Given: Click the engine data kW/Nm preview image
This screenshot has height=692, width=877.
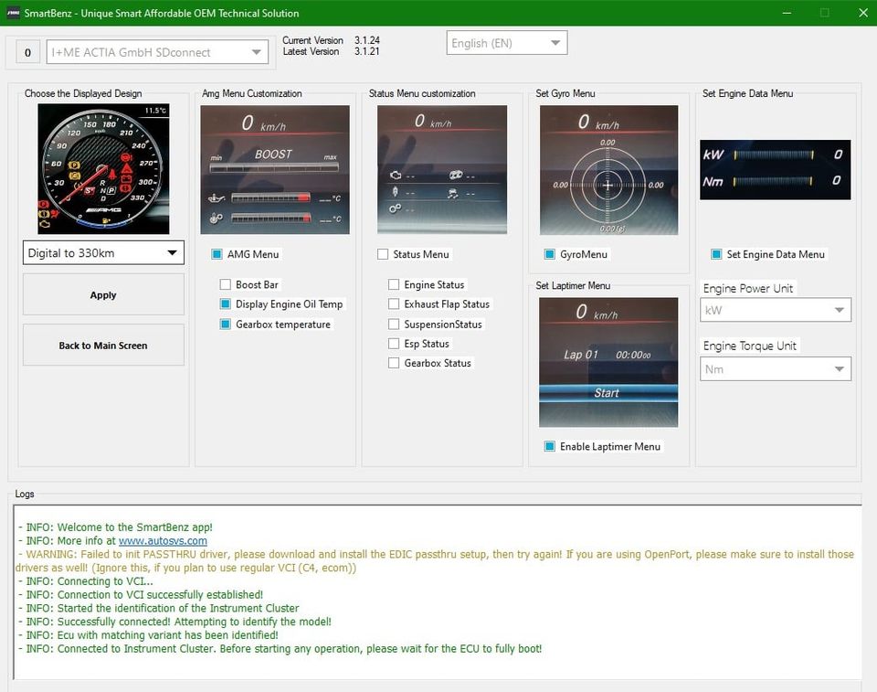Looking at the screenshot, I should [x=775, y=169].
